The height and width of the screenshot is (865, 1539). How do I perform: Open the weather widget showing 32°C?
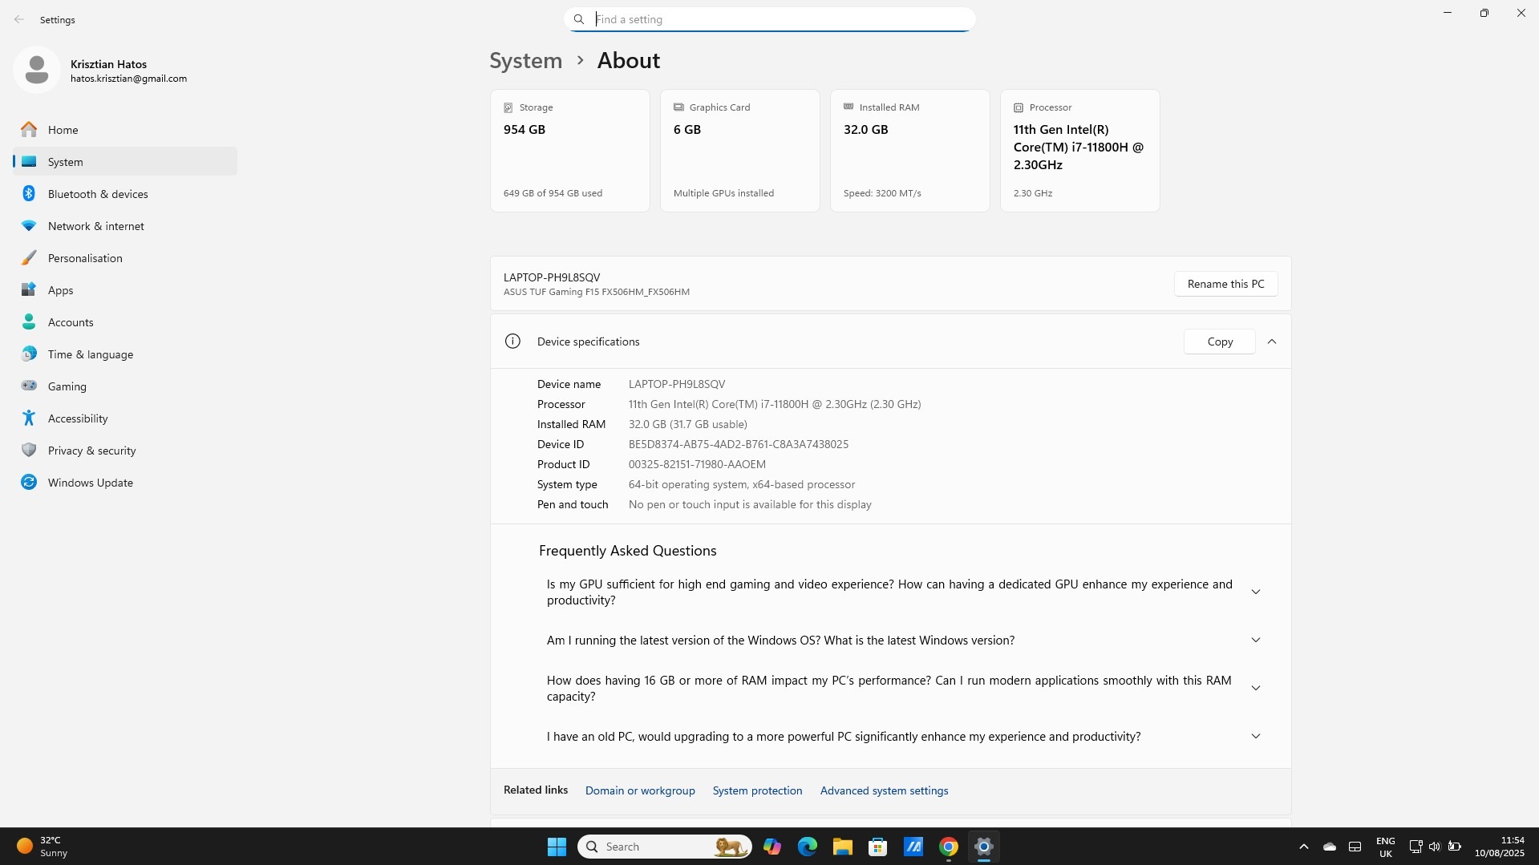pyautogui.click(x=42, y=847)
